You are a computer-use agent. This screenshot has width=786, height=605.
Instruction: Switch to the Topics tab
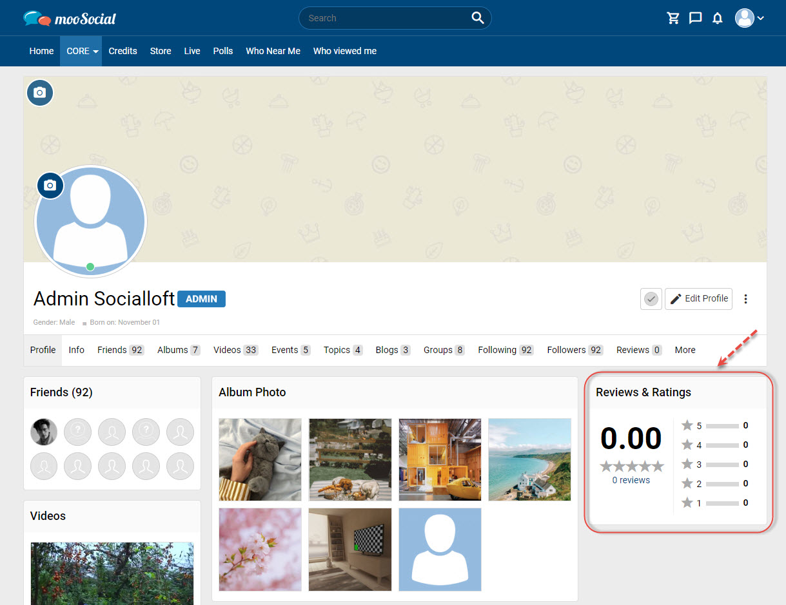[343, 351]
